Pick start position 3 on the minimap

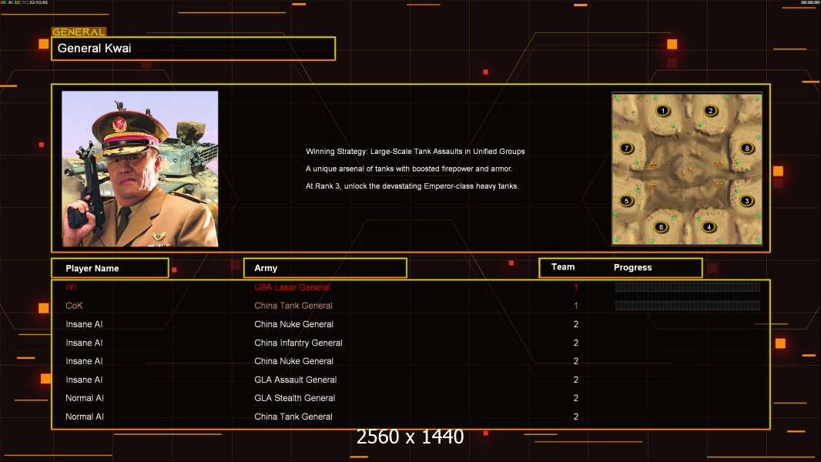746,201
